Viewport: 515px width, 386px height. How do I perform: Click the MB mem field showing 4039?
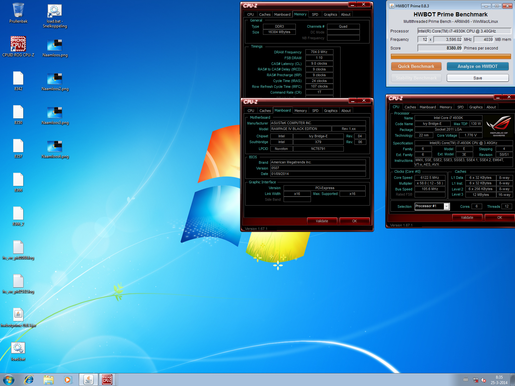[x=484, y=39]
